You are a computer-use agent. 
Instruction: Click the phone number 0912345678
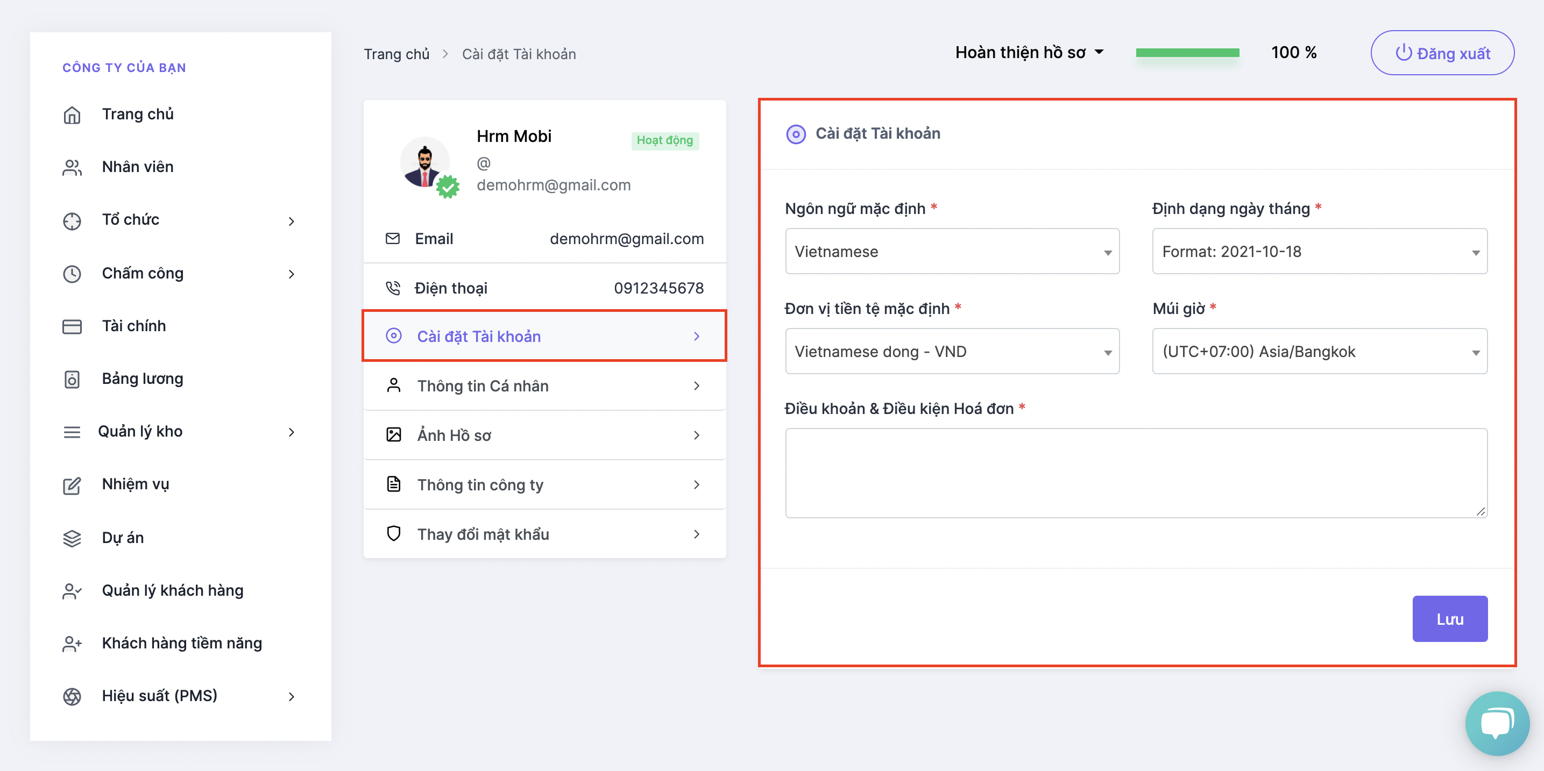click(658, 288)
